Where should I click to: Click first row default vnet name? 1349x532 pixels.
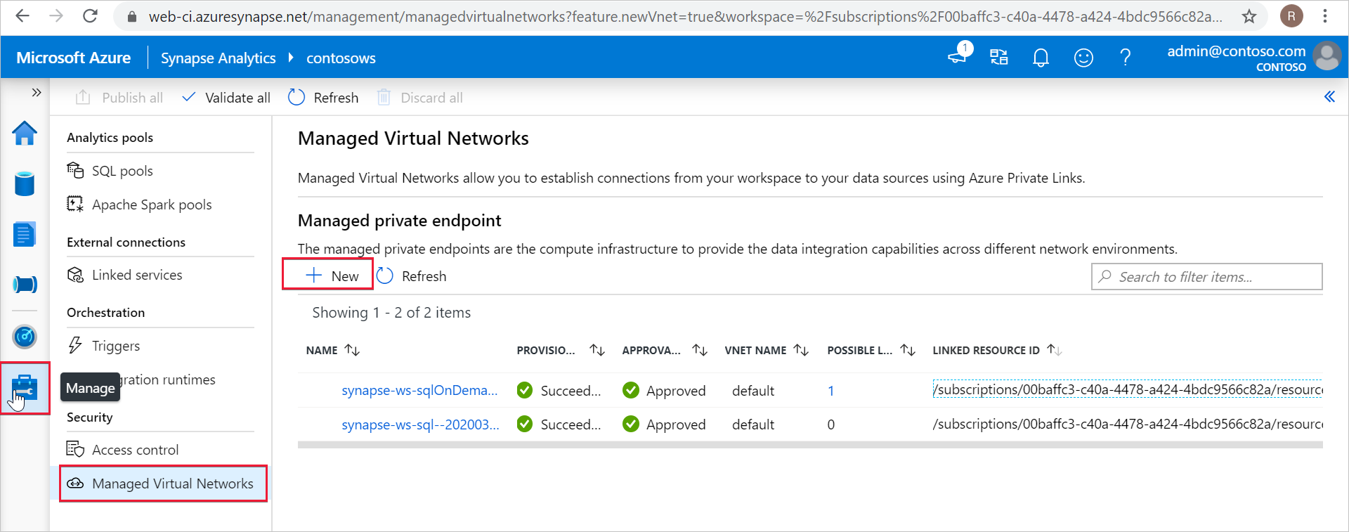click(753, 391)
